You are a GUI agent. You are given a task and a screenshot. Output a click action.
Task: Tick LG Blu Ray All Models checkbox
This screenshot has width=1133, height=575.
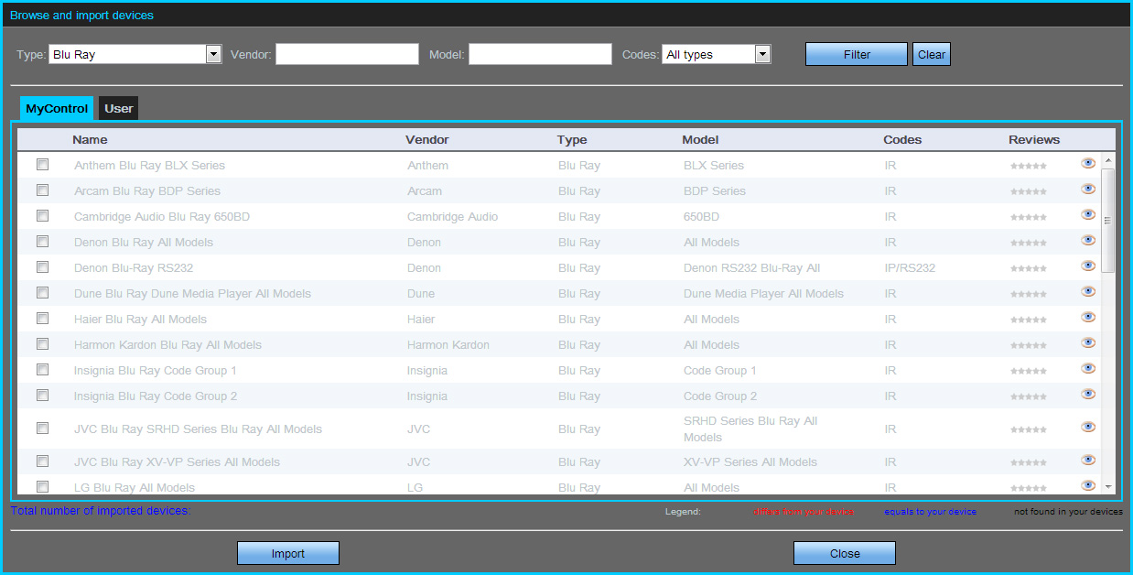(42, 487)
